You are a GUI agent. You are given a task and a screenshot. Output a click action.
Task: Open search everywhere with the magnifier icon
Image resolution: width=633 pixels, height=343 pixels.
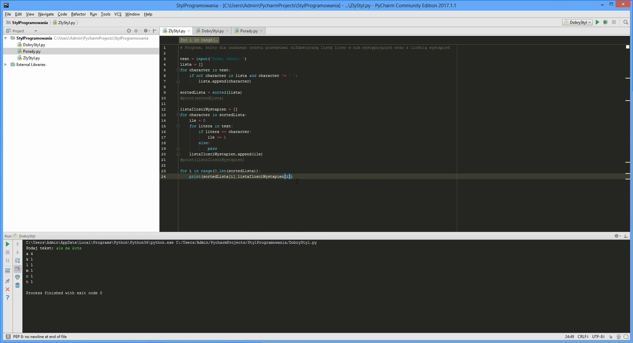coord(625,22)
